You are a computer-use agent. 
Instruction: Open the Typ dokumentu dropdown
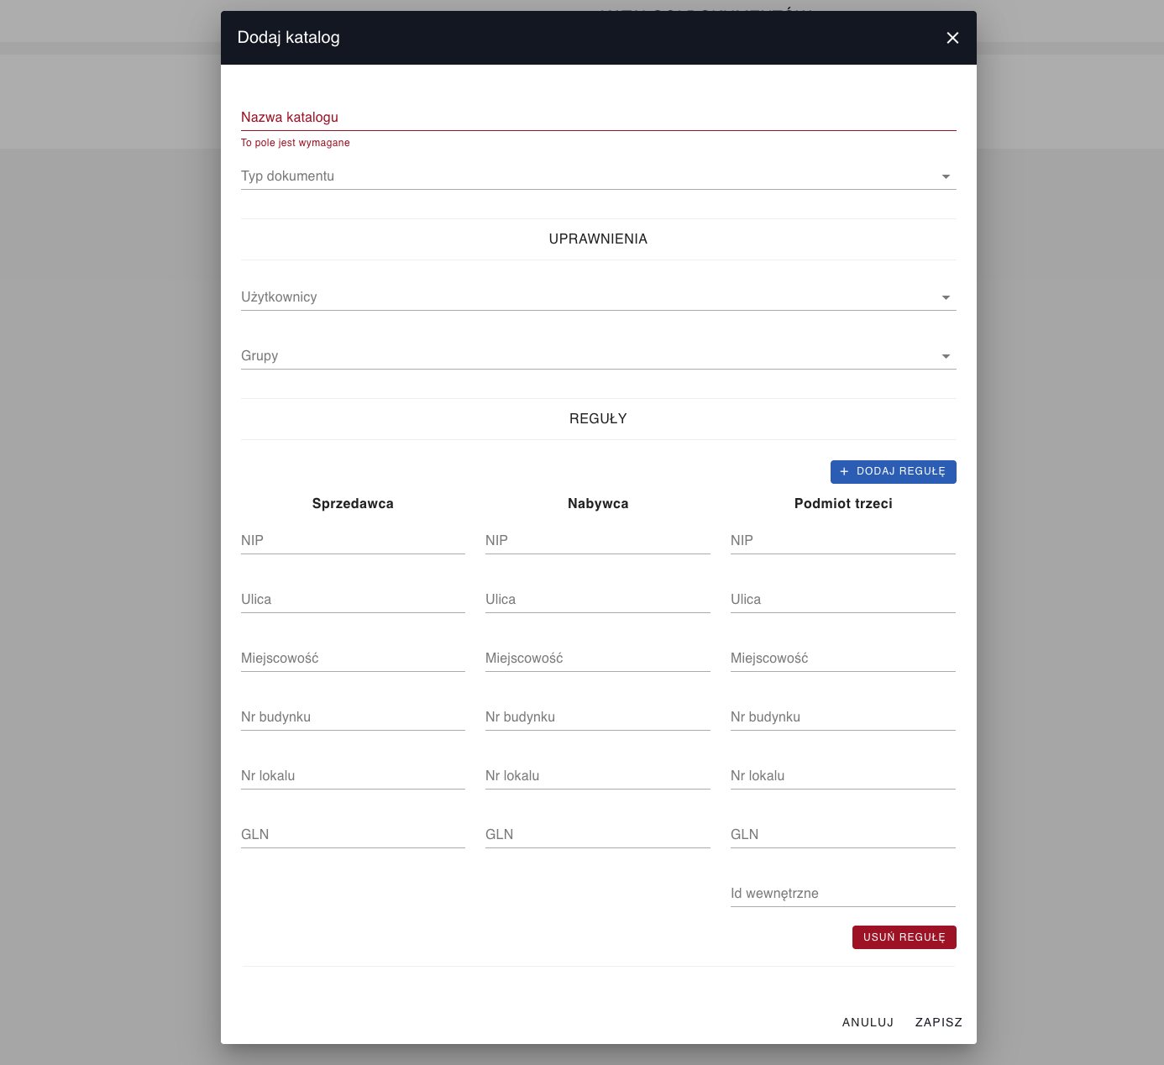(598, 176)
